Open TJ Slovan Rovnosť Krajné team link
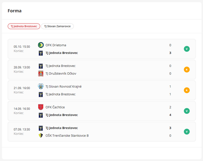The width and height of the screenshot is (203, 161). [63, 87]
